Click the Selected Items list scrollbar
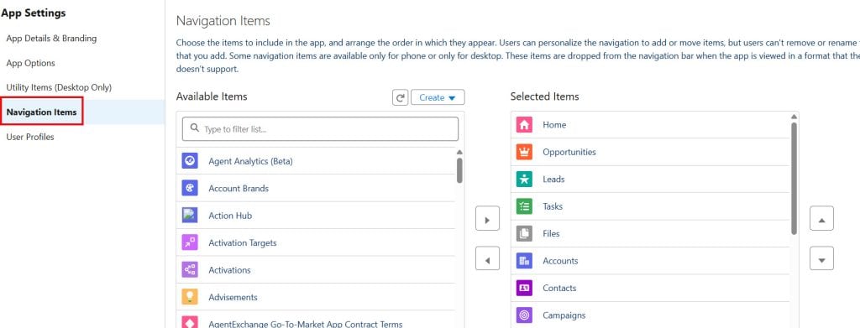 794,179
